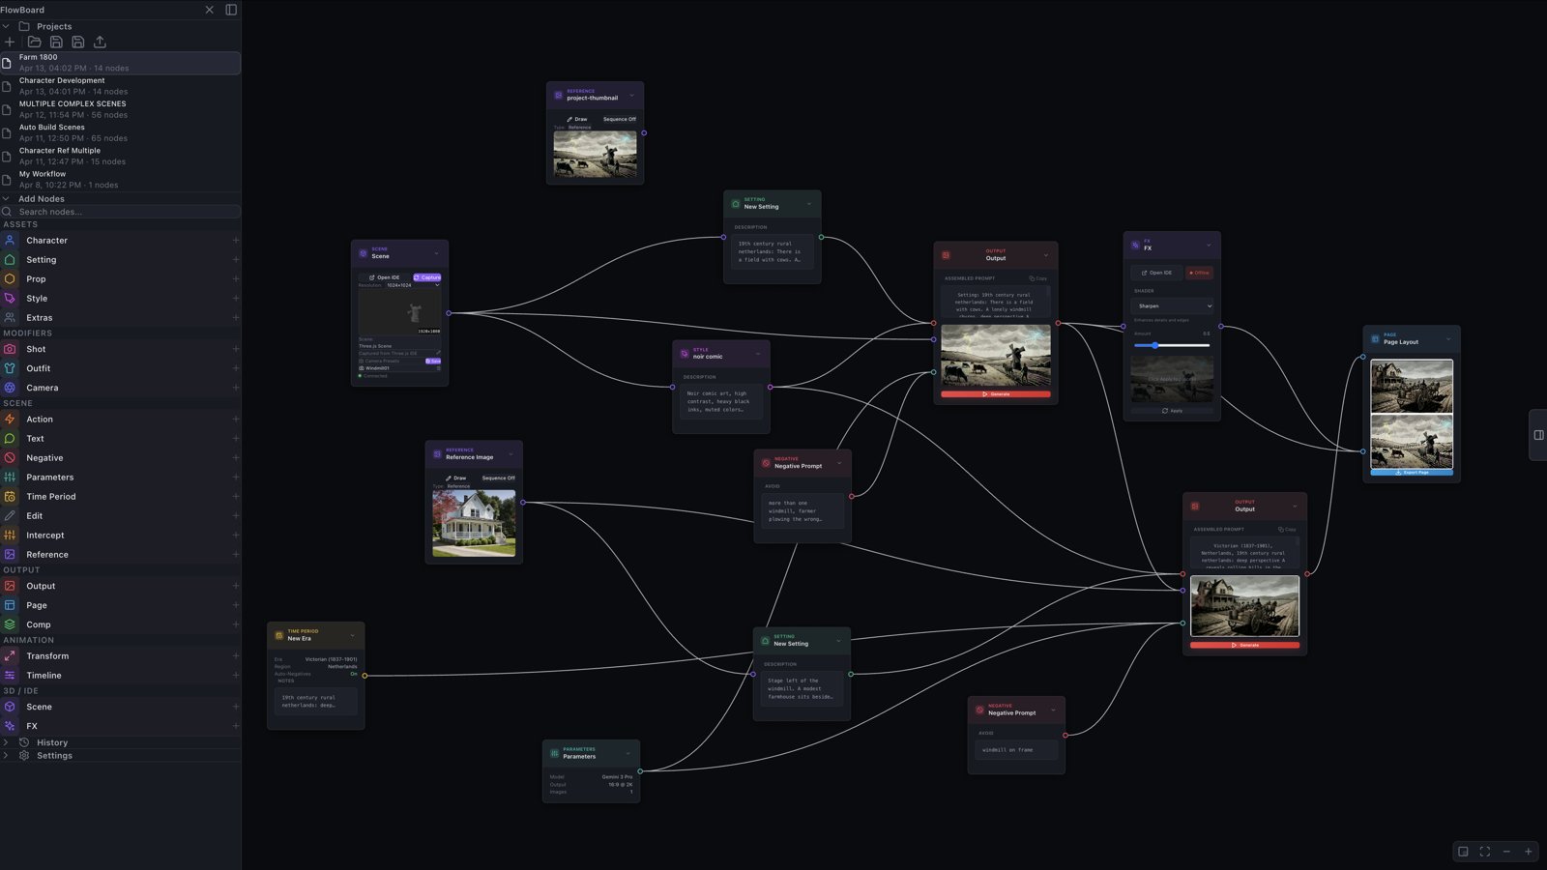This screenshot has width=1547, height=870.
Task: Click the Timeline icon
Action: tap(10, 675)
